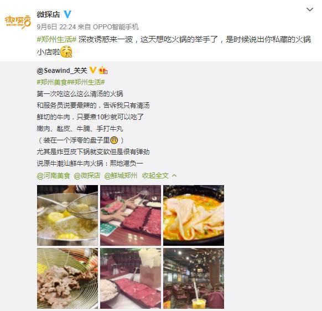The height and width of the screenshot is (311, 322).
Task: Open the OPPO智能手机 source link
Action: (116, 27)
